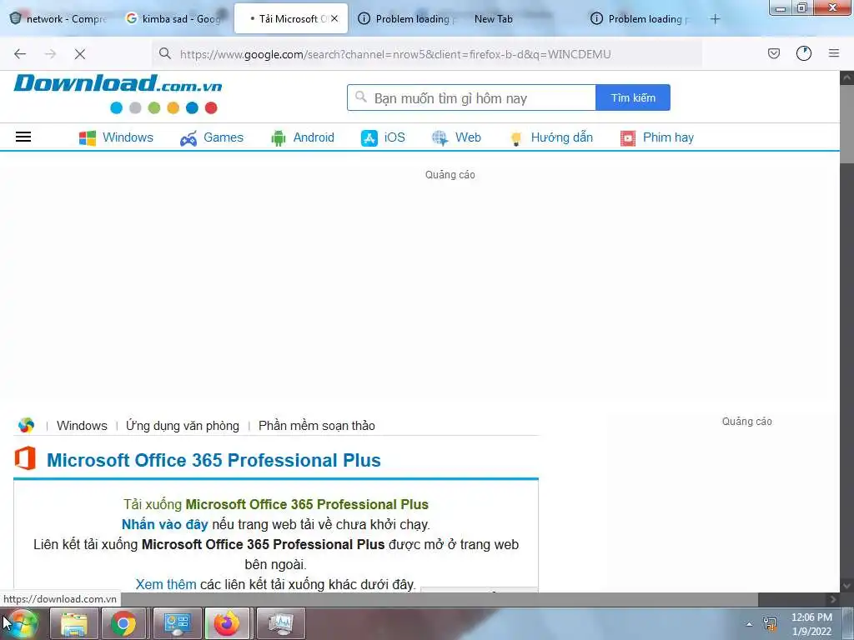Open the Windows Start menu
This screenshot has width=854, height=640.
tap(21, 623)
